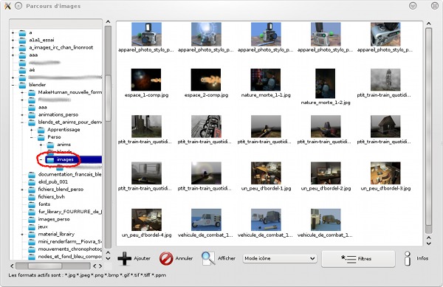Click the tree scroll-left arrow
Image resolution: width=443 pixels, height=287 pixels.
click(12, 266)
